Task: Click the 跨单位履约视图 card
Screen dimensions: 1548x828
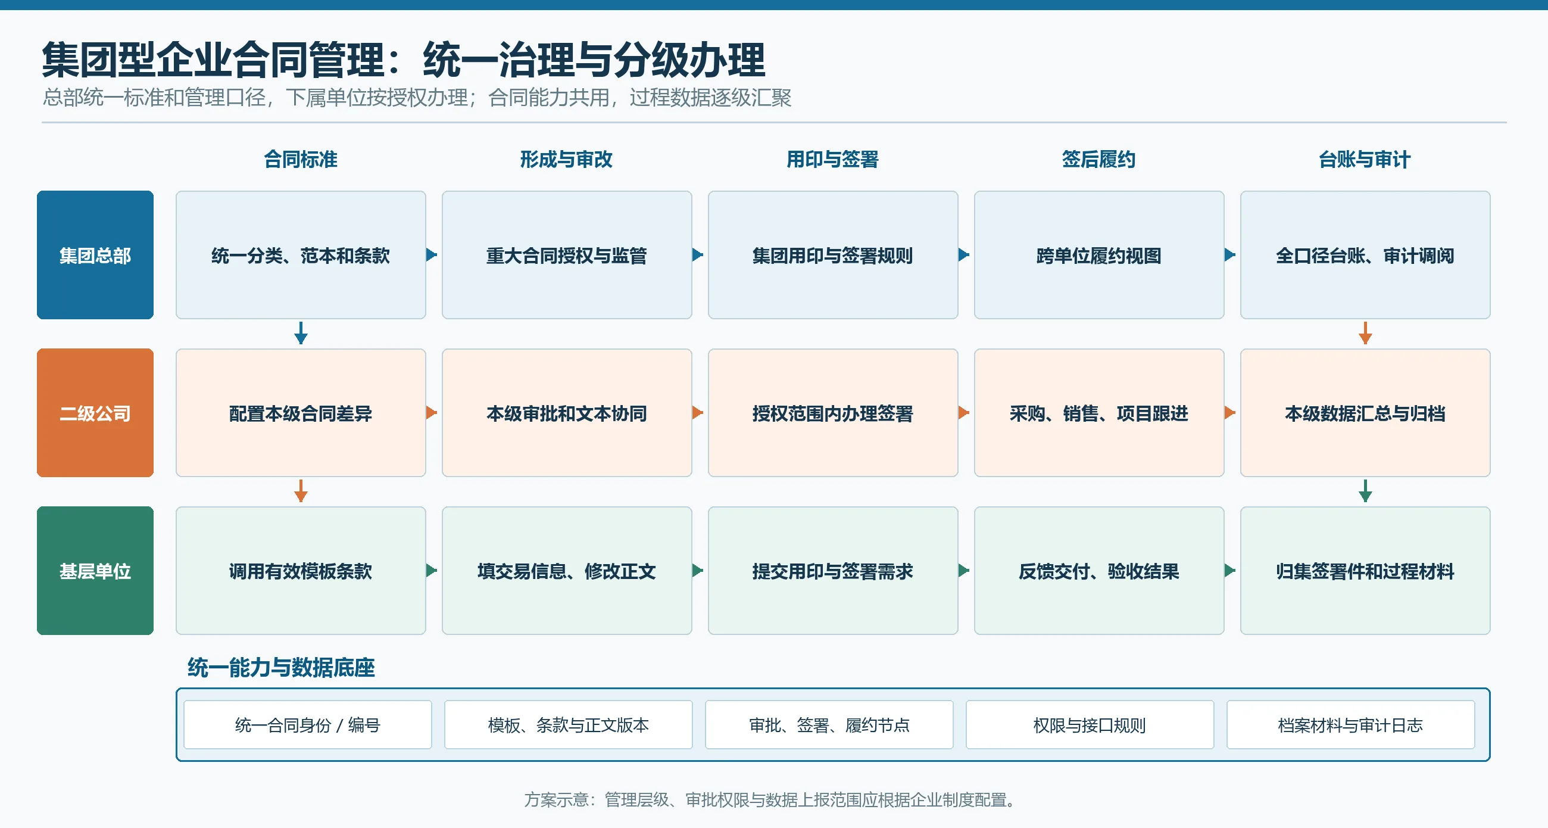Action: coord(1099,255)
